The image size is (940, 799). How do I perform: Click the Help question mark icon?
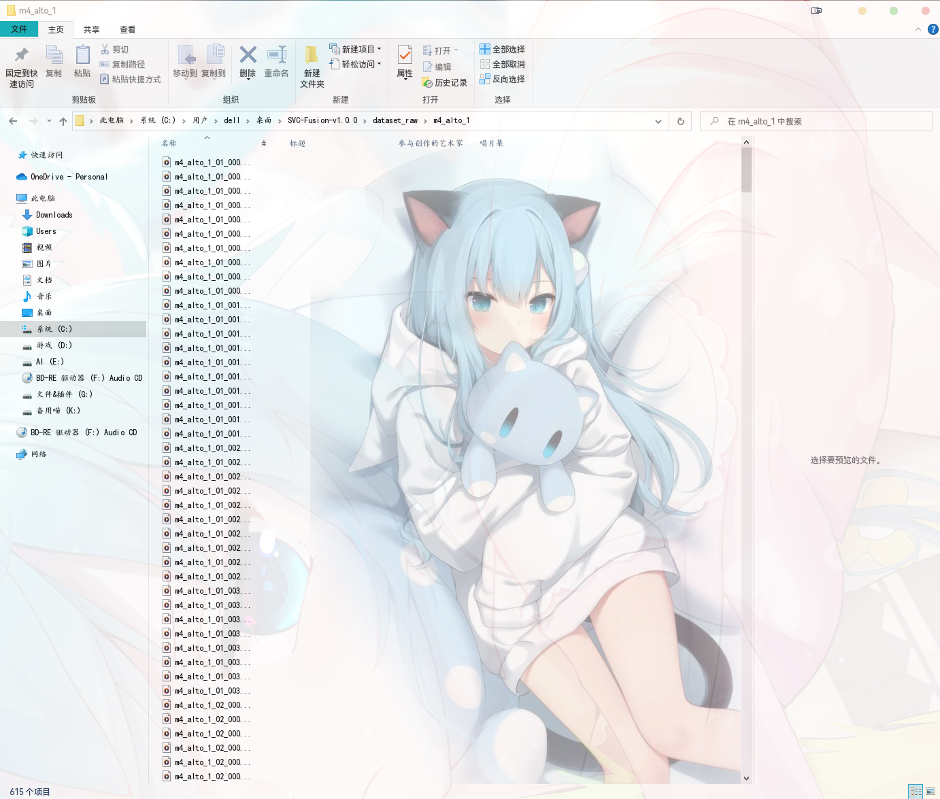pos(933,29)
